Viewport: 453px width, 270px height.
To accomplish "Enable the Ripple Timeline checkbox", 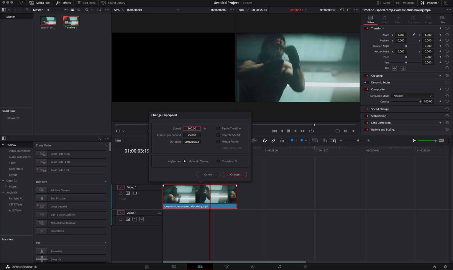I will point(218,128).
